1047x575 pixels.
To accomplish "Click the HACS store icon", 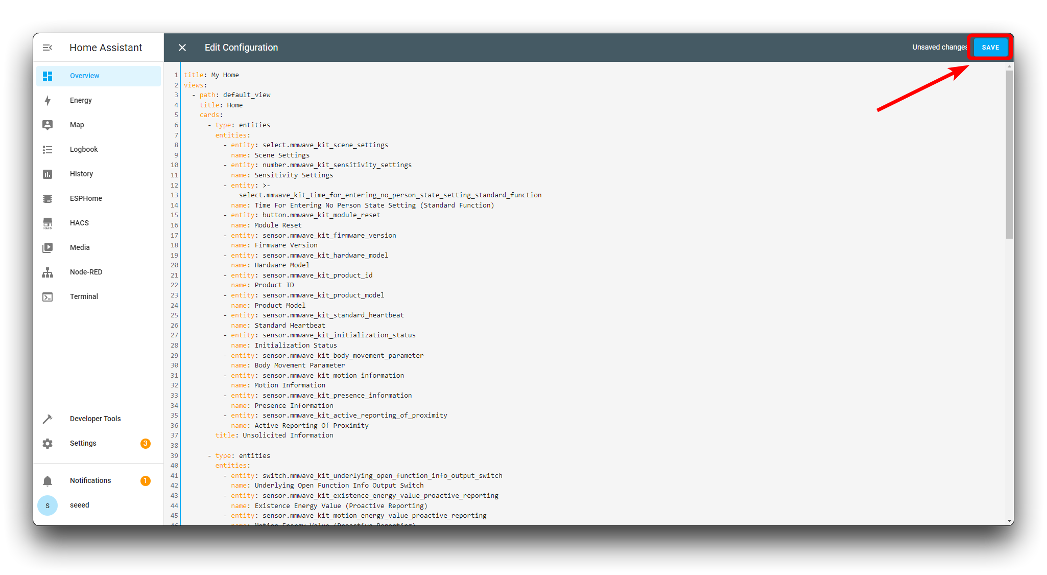I will pyautogui.click(x=47, y=223).
